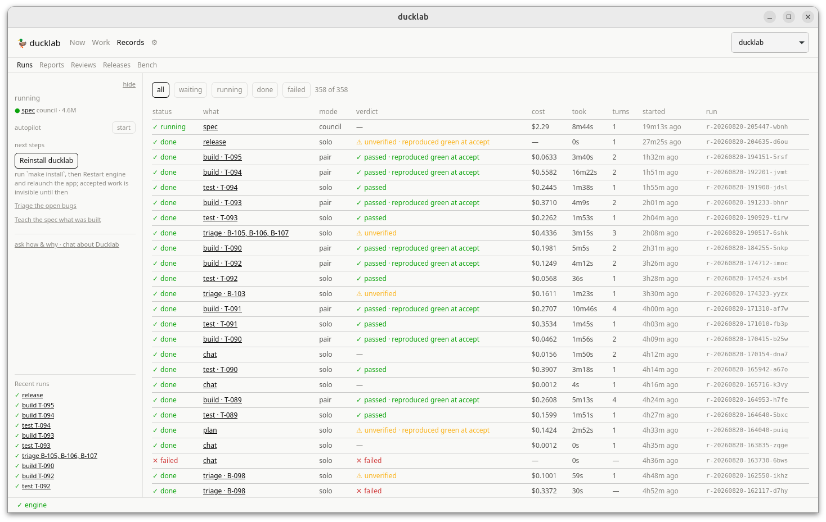Click the started column header
Screen dimensions: 826x522
pos(654,112)
